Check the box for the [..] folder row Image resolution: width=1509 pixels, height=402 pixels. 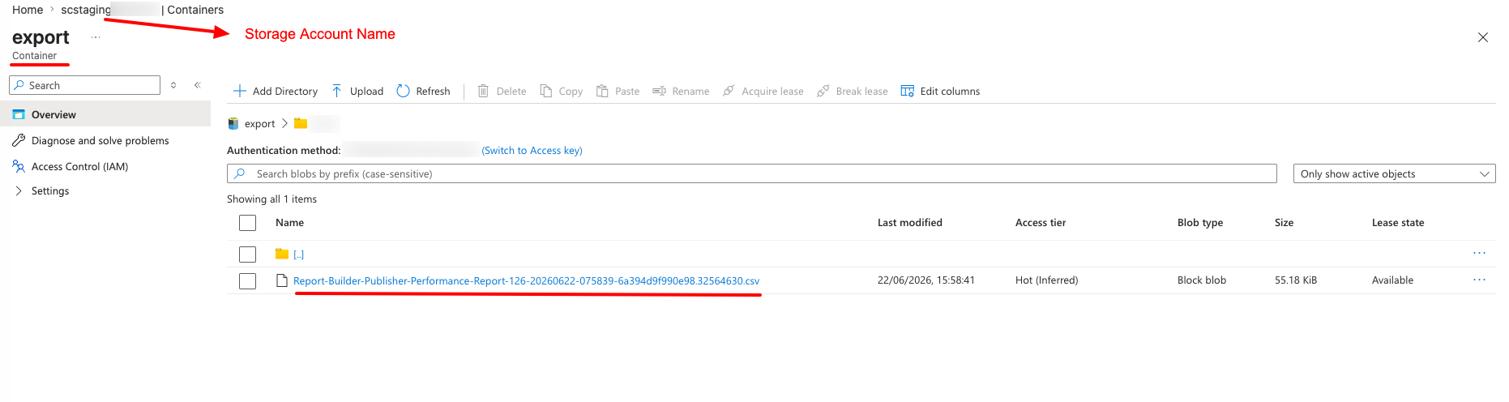pyautogui.click(x=248, y=254)
